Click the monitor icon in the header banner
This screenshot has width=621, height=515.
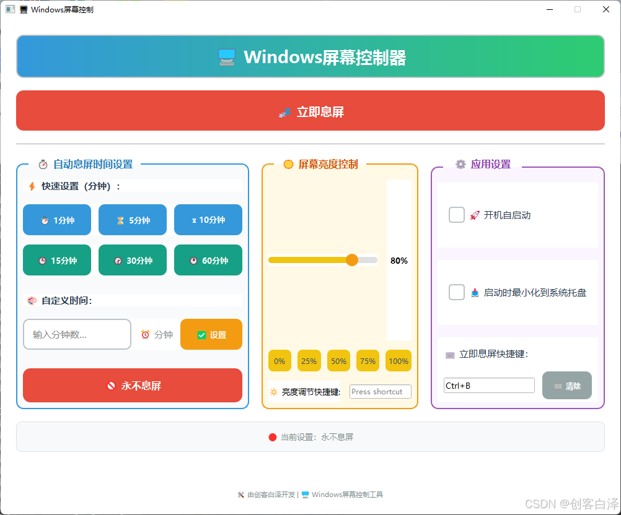point(227,57)
